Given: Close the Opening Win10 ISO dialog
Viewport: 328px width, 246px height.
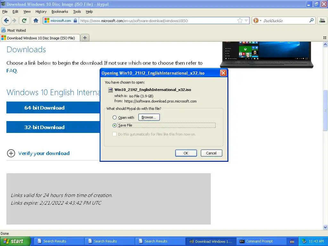Looking at the screenshot, I should pyautogui.click(x=223, y=73).
